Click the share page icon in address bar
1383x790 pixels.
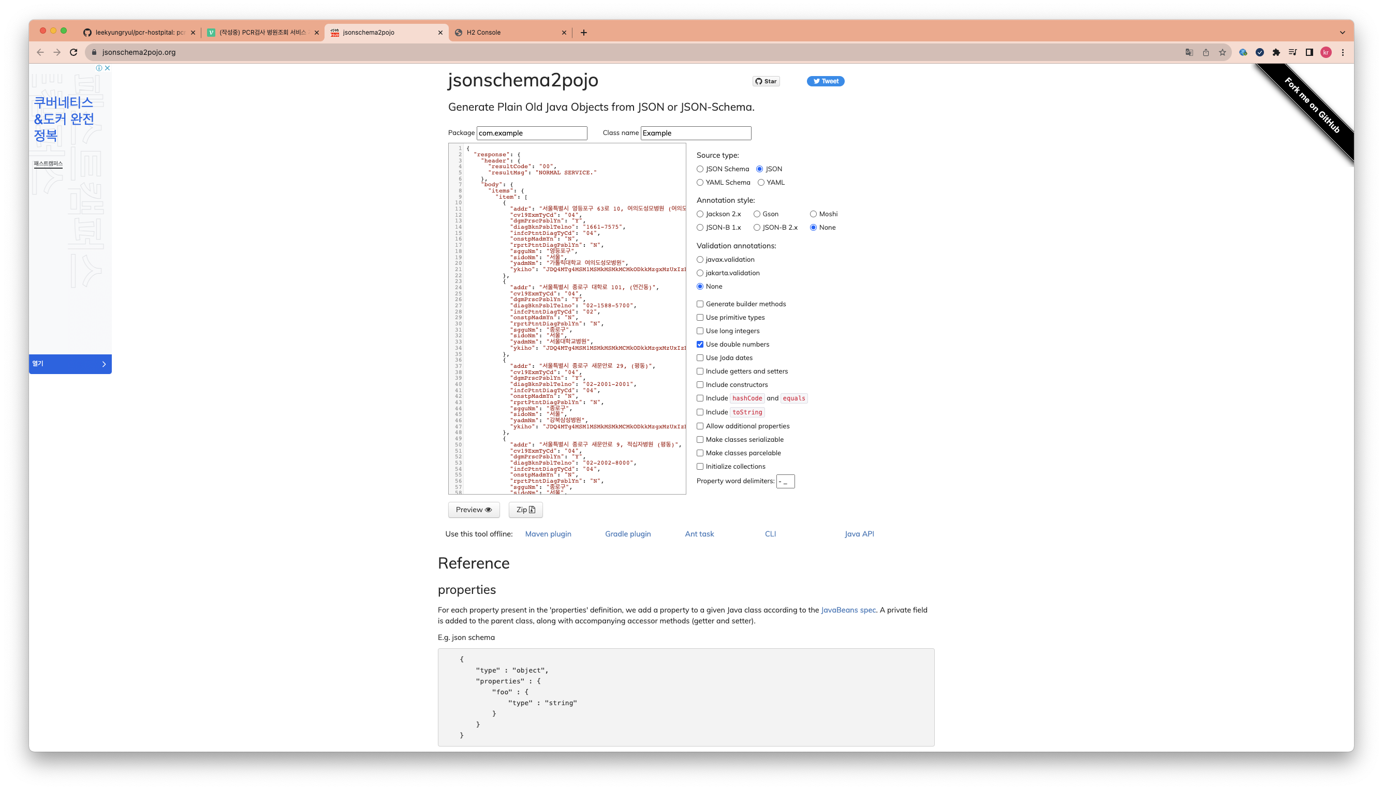(1206, 53)
